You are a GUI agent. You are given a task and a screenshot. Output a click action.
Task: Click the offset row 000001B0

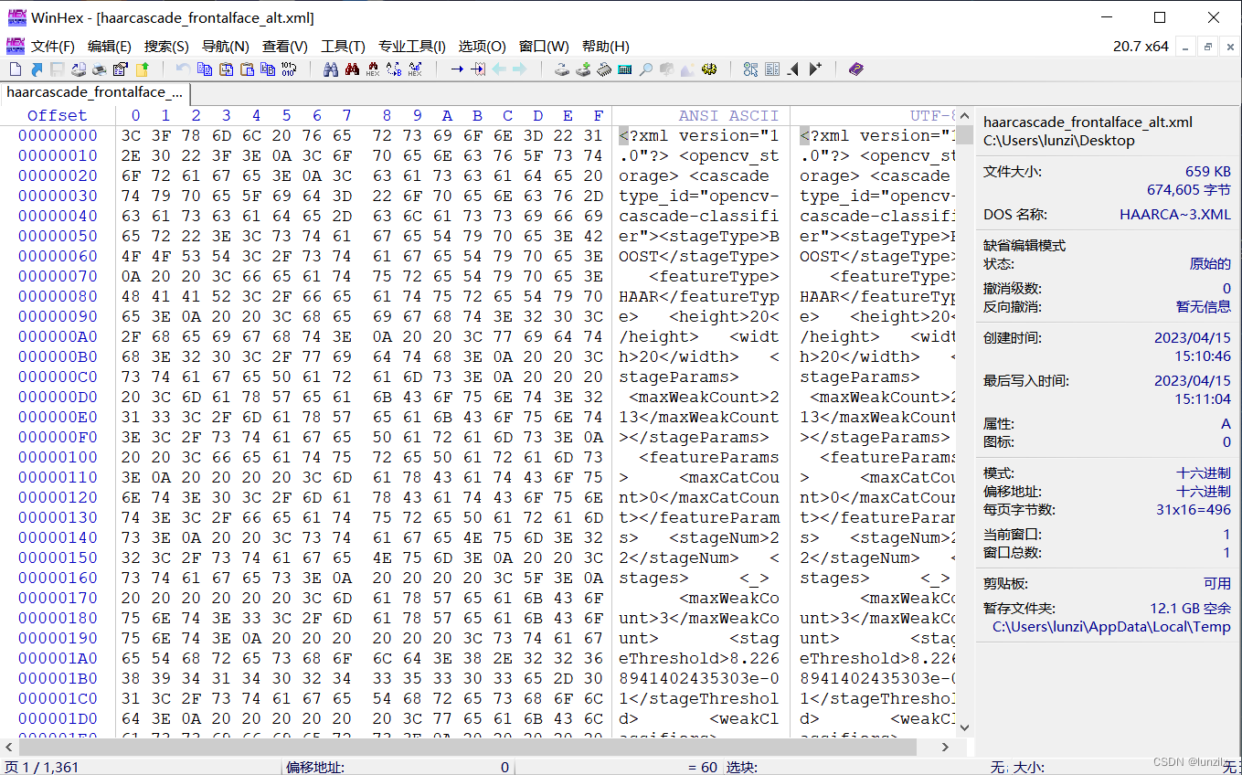[x=58, y=678]
